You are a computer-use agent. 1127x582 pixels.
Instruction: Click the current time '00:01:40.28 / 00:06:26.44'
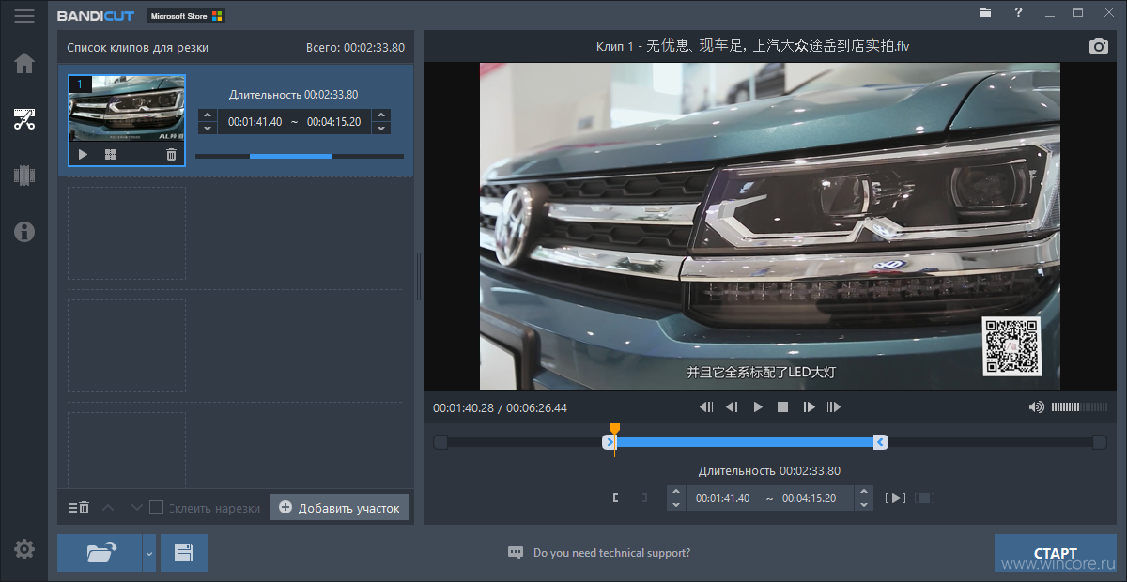click(x=500, y=408)
